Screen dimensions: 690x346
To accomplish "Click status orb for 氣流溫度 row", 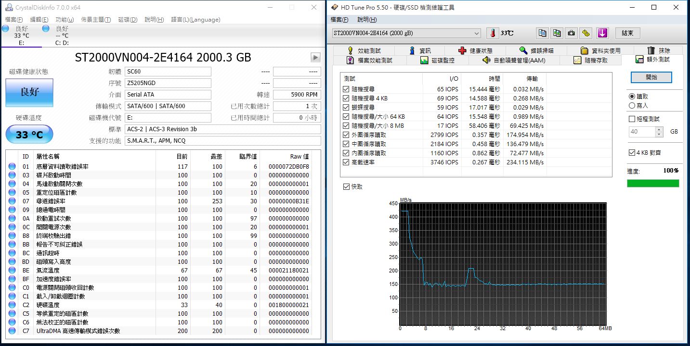I will tap(12, 271).
